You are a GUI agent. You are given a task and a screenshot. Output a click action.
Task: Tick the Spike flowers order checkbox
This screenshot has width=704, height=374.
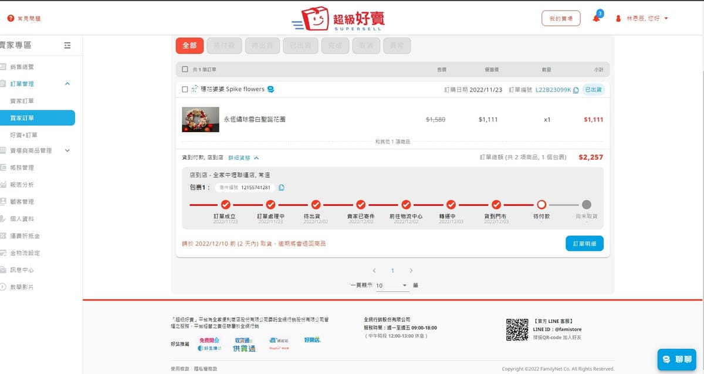(x=185, y=89)
